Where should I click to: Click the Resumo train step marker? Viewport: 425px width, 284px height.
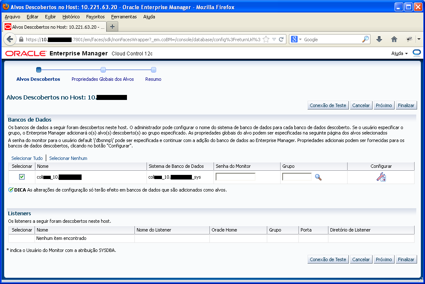pos(154,70)
